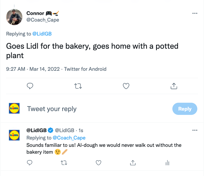
Task: Click the Twitter for Android source label
Action: click(x=85, y=69)
